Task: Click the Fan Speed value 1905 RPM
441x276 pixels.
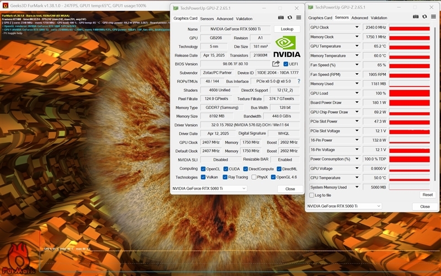Action: [x=375, y=74]
